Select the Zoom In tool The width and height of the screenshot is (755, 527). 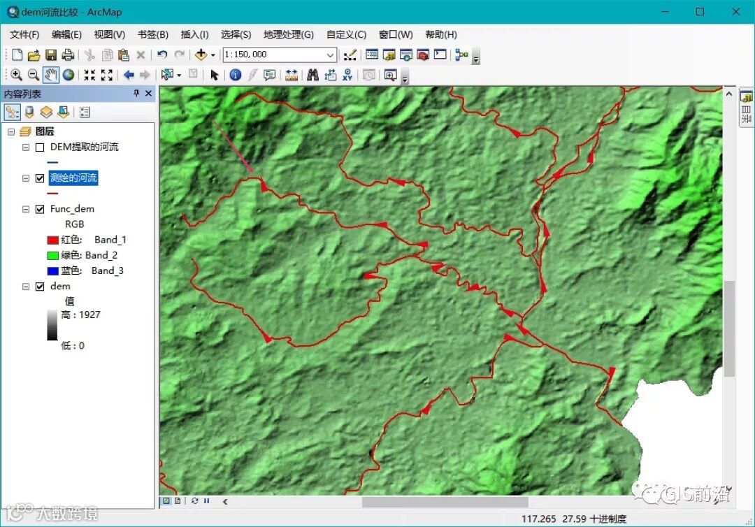[16, 75]
